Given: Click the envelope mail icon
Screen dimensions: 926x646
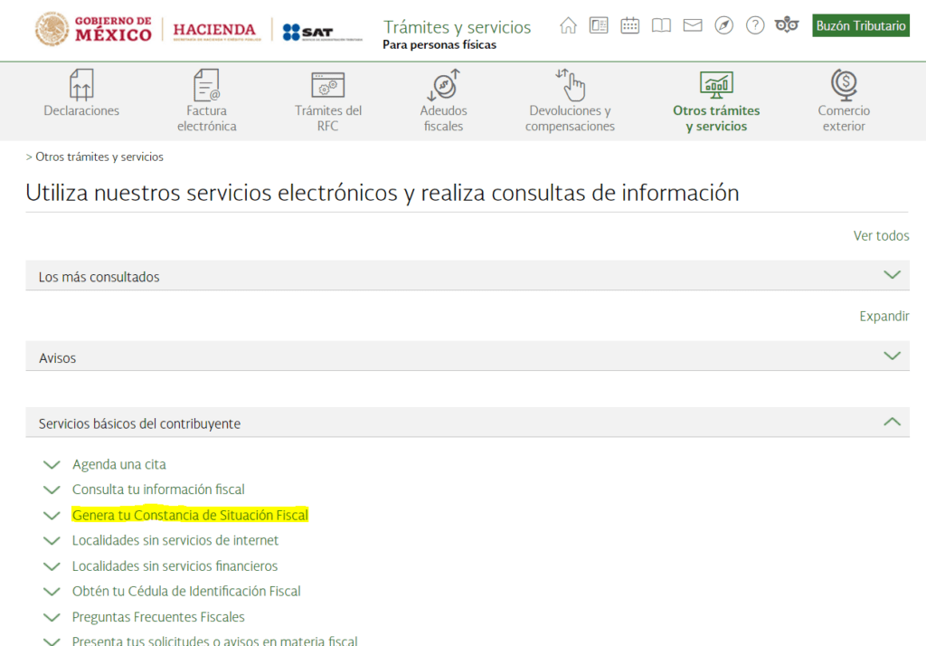Looking at the screenshot, I should pos(693,25).
